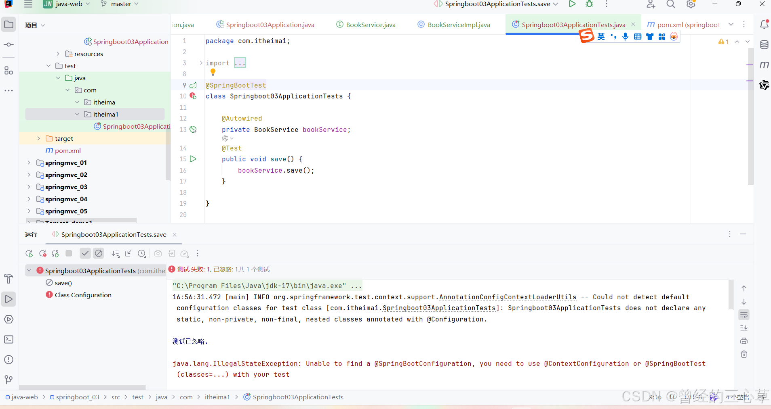
Task: Open the Run tool window
Action: click(x=8, y=299)
